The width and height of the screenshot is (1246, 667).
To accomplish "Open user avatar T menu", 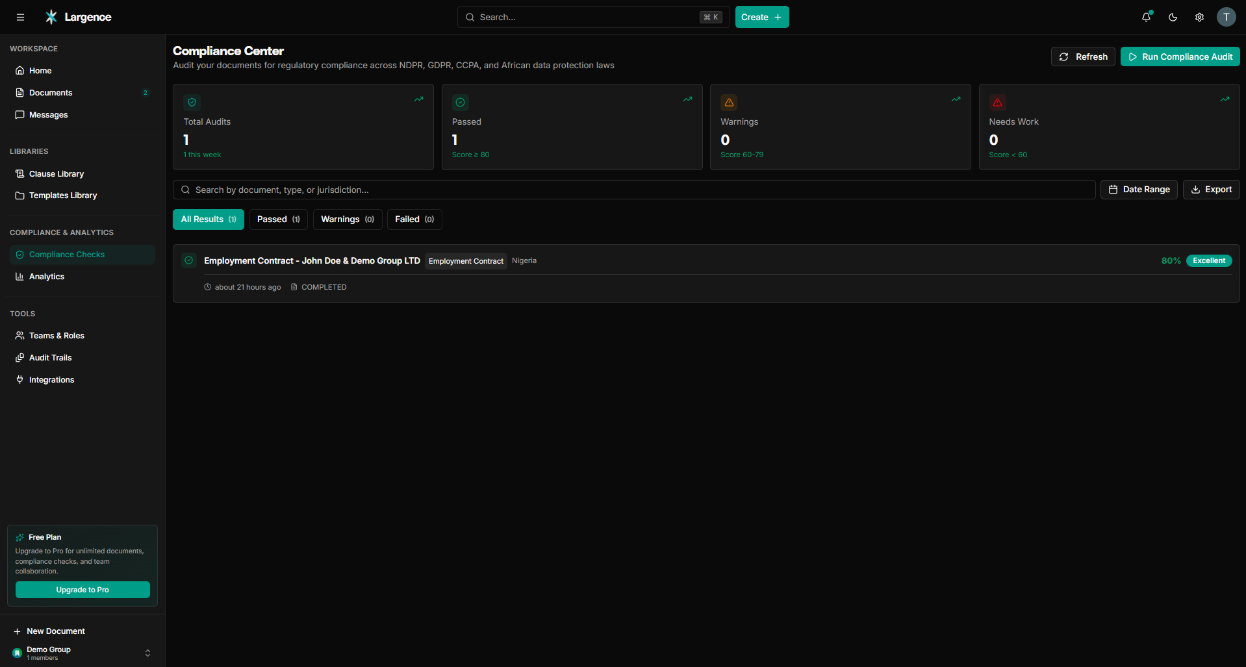I will 1227,17.
